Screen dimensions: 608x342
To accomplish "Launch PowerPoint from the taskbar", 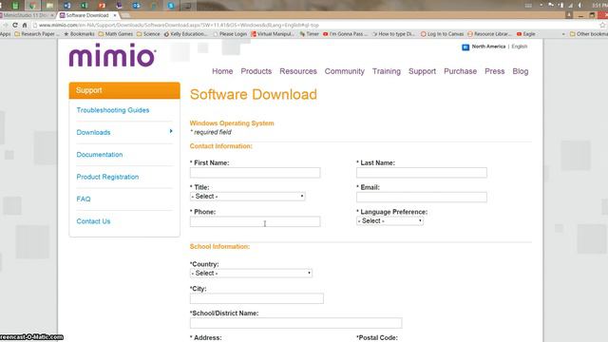I will tap(102, 6).
